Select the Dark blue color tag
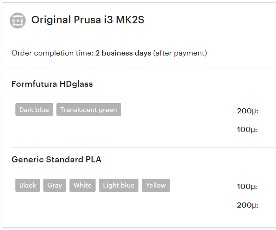The width and height of the screenshot is (276, 230). 34,110
